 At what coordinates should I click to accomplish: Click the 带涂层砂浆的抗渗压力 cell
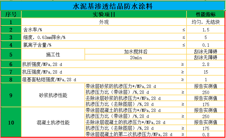pyautogui.click(x=136, y=86)
